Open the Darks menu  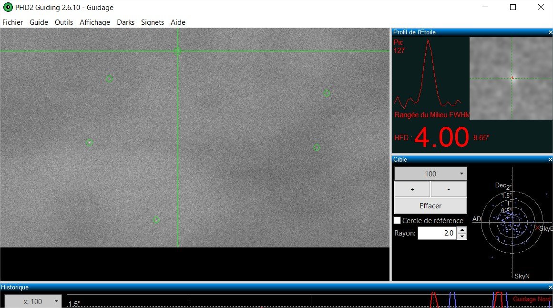(x=125, y=22)
